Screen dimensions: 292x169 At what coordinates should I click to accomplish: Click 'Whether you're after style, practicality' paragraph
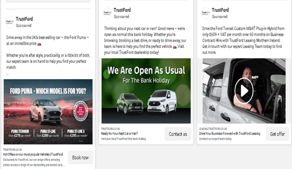48,61
